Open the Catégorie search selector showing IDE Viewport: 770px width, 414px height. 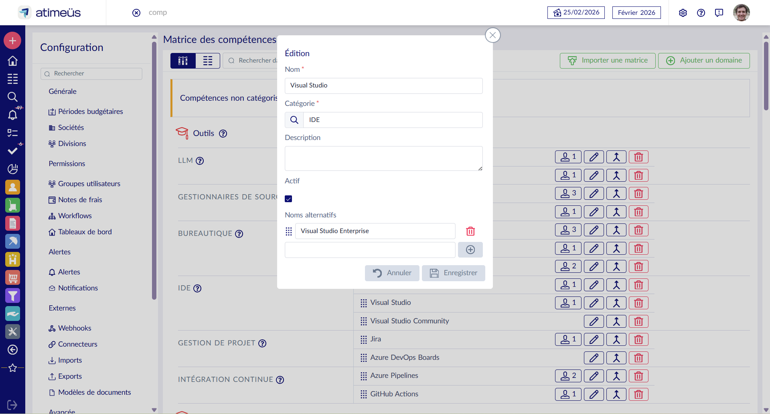(x=383, y=120)
